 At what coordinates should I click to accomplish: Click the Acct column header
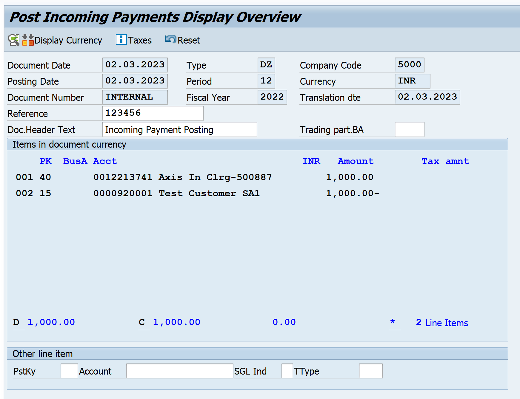pos(105,161)
